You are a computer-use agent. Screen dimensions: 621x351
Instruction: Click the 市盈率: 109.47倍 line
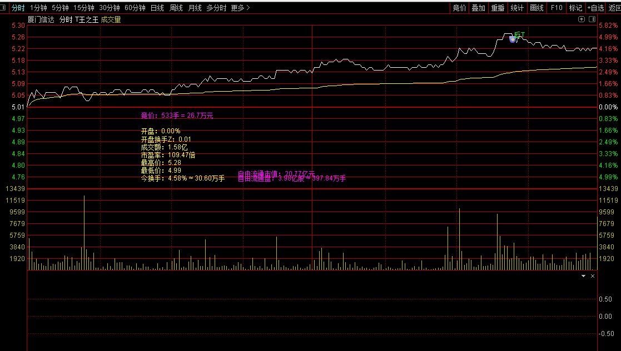pyautogui.click(x=168, y=155)
